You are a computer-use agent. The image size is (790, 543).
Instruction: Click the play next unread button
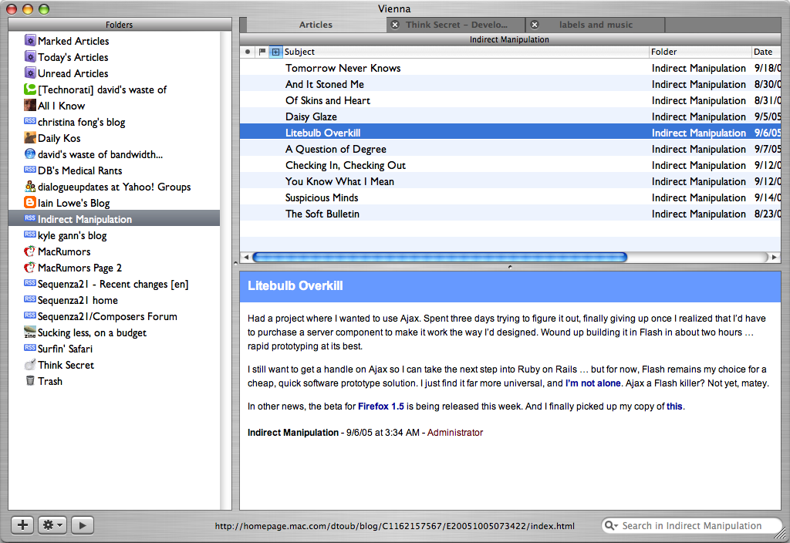82,525
